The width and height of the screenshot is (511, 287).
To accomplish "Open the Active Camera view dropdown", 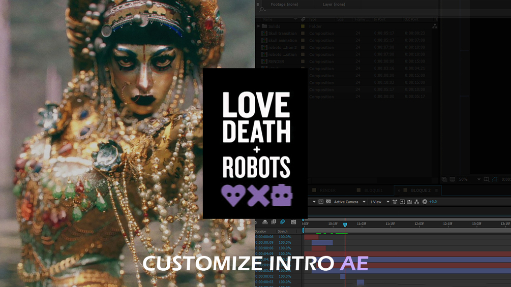I will coord(349,202).
